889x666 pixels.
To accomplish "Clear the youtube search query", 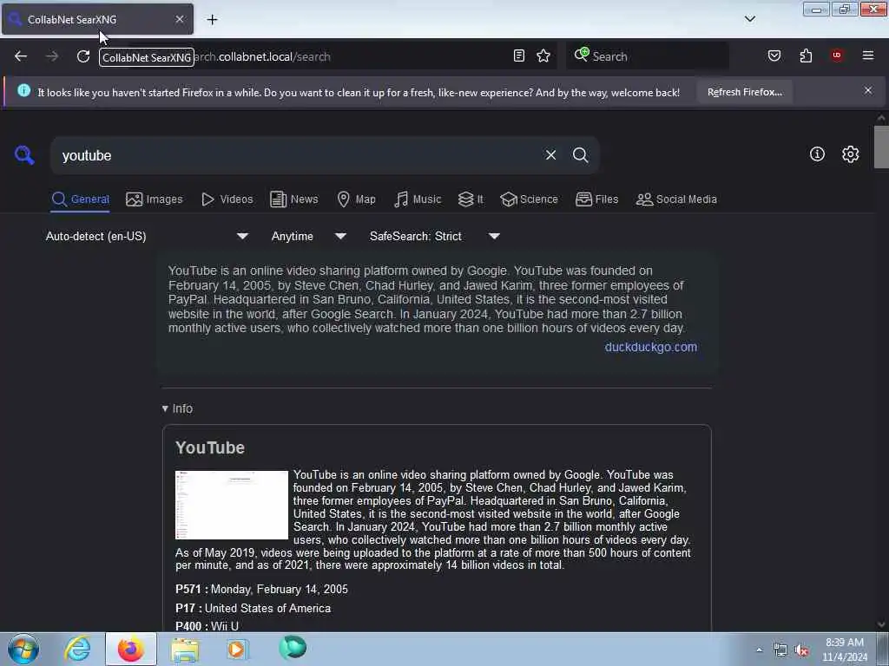I will pyautogui.click(x=550, y=155).
